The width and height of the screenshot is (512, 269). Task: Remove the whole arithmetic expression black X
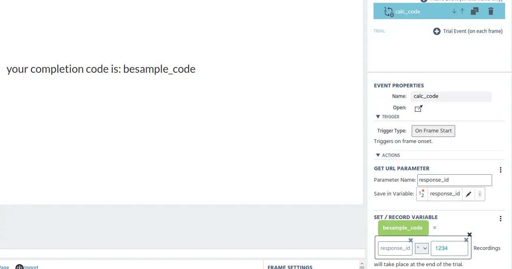pyautogui.click(x=470, y=235)
